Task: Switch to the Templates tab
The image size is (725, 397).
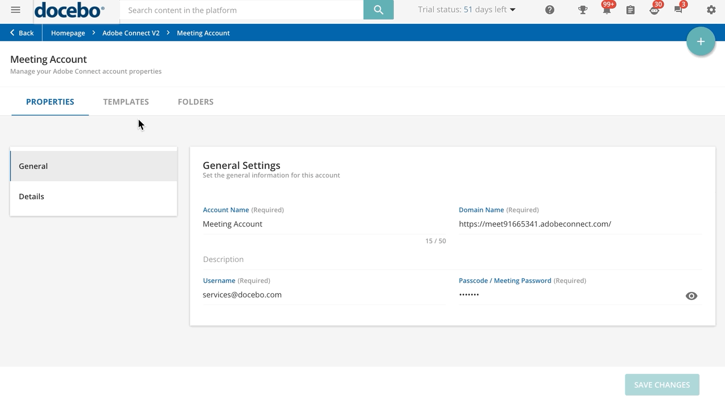Action: pyautogui.click(x=126, y=102)
